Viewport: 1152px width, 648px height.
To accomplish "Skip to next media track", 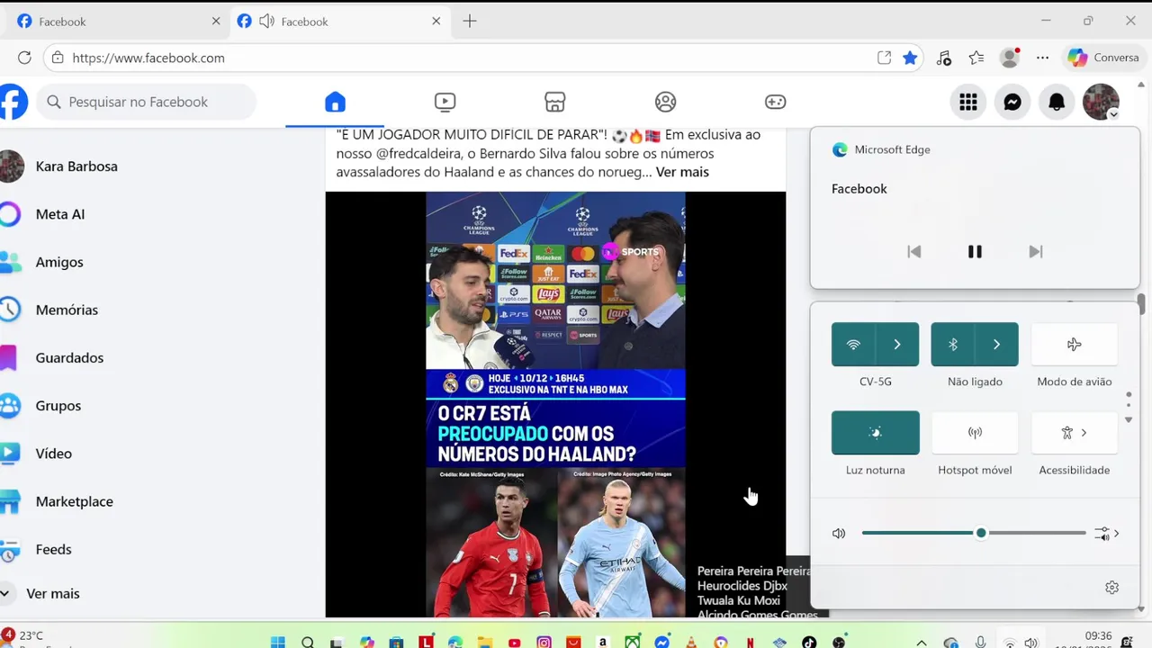I will [x=1035, y=252].
